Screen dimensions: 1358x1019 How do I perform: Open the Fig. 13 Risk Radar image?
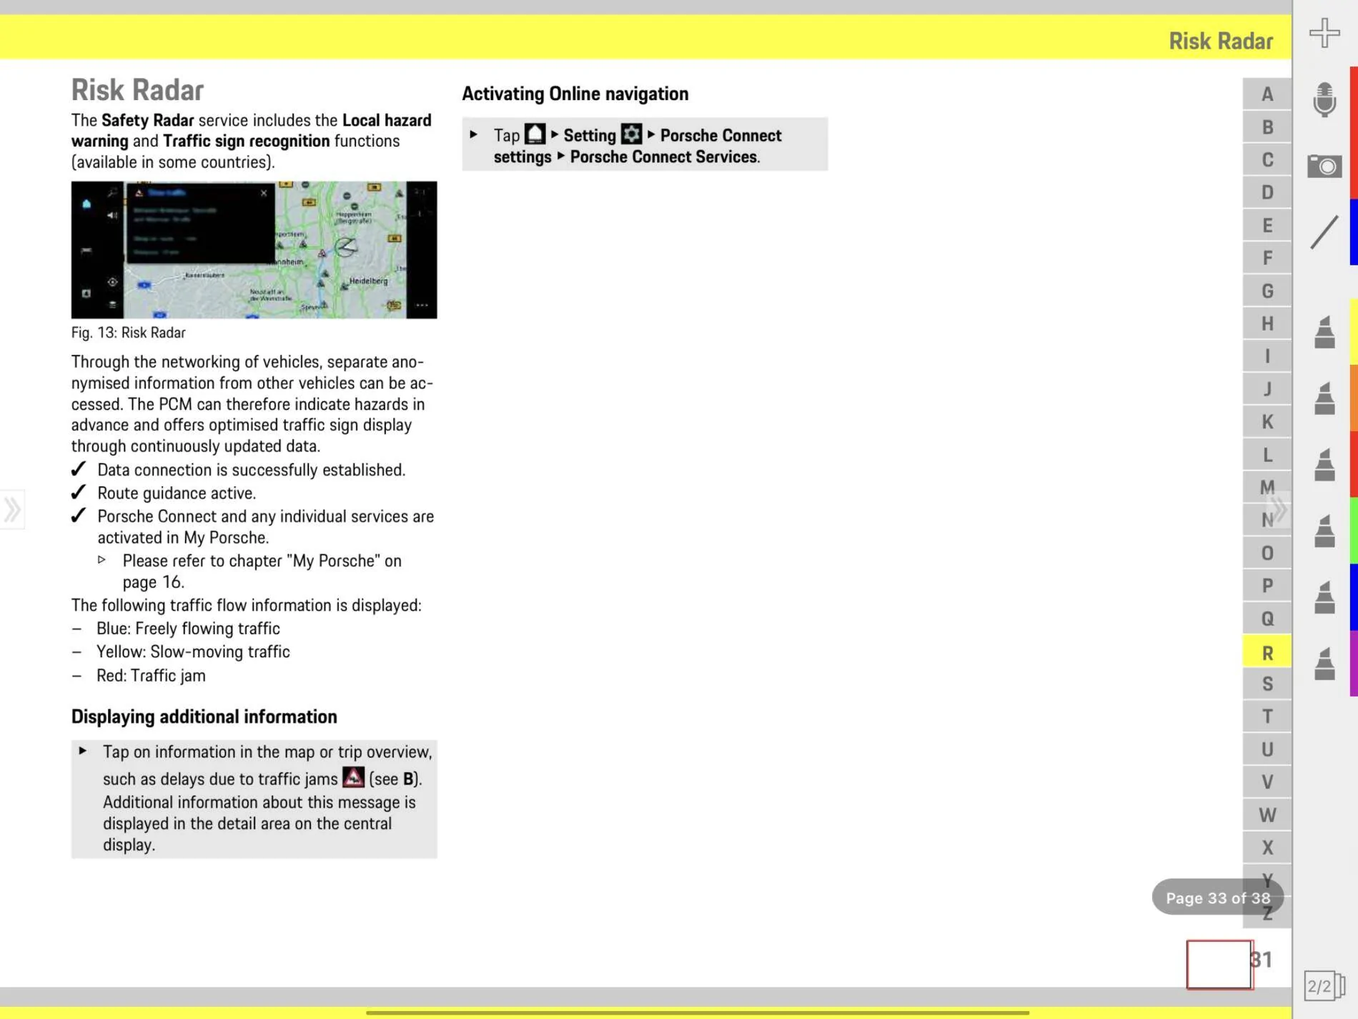click(x=254, y=250)
